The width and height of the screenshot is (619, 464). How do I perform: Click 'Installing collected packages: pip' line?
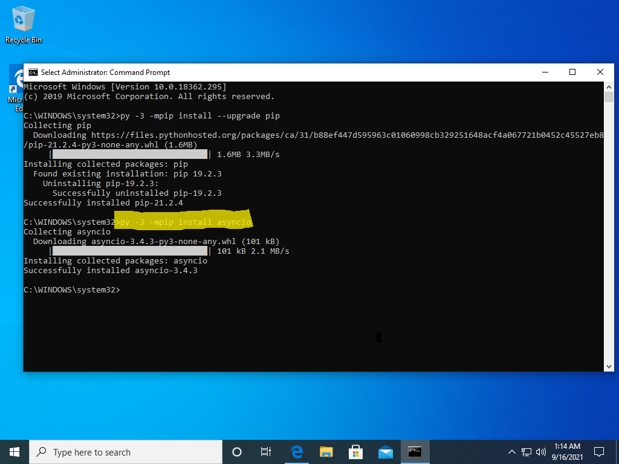click(106, 164)
